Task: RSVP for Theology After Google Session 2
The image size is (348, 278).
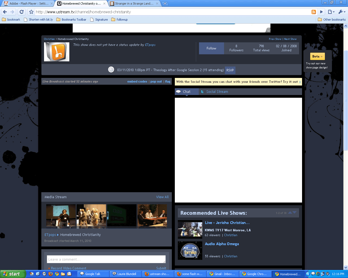Action: pos(230,70)
